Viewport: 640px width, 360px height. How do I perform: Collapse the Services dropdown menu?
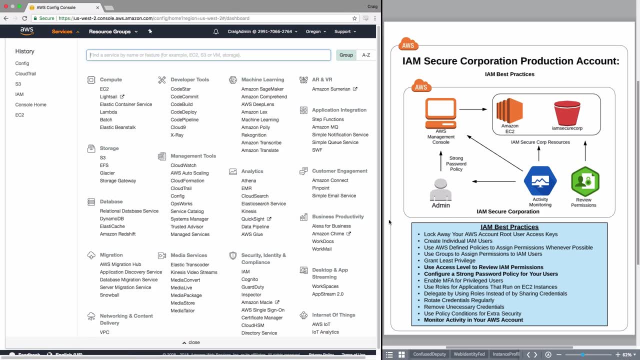(65, 31)
